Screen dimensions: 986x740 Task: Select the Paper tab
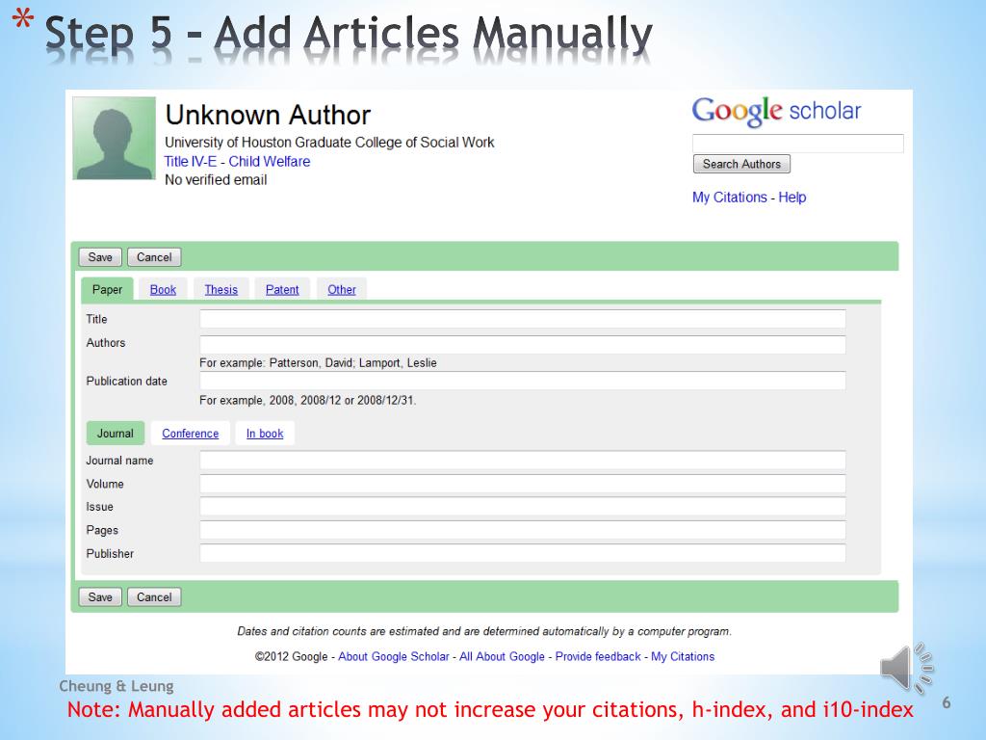107,289
